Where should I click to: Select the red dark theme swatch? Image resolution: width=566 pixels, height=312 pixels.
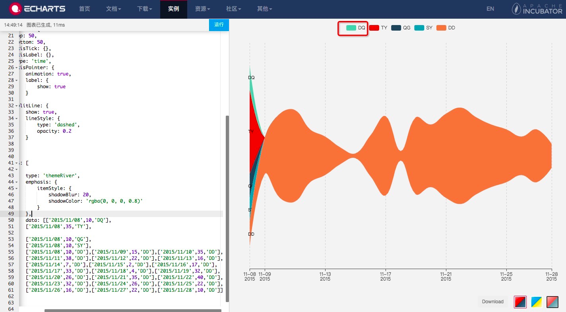point(520,302)
